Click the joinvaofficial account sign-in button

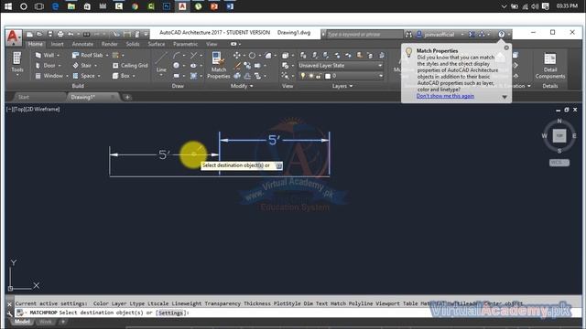pos(439,35)
